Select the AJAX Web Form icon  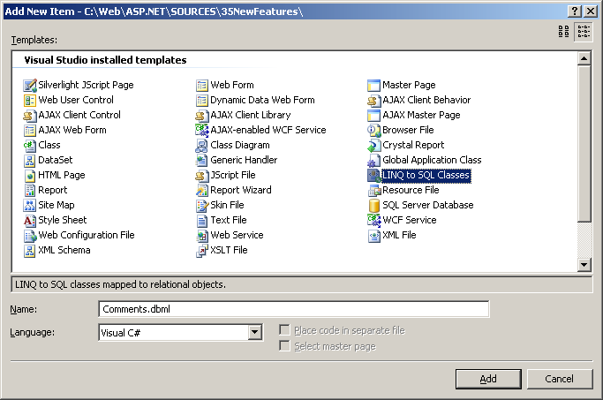click(30, 130)
